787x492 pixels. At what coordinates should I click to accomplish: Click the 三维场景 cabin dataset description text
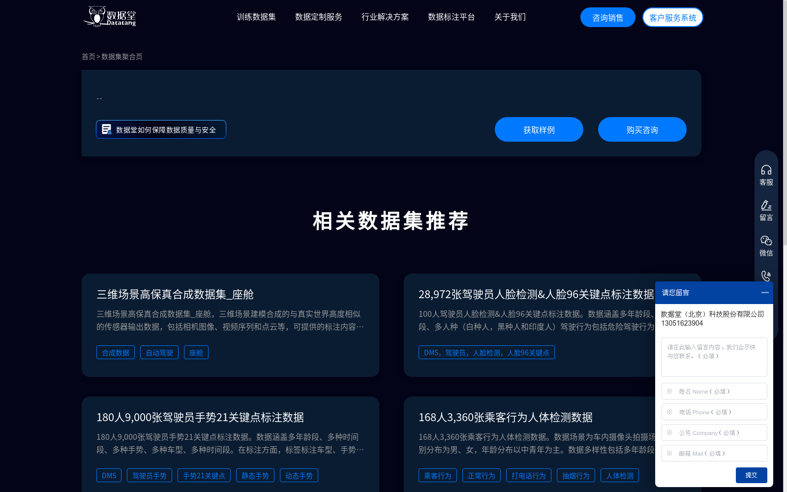[x=230, y=320]
